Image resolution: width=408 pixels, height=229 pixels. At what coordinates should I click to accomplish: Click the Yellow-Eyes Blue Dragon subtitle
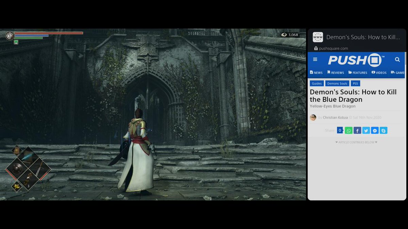click(x=333, y=106)
